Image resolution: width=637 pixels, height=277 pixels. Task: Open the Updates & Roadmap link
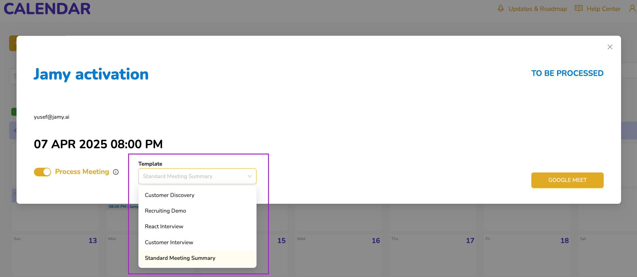coord(537,9)
